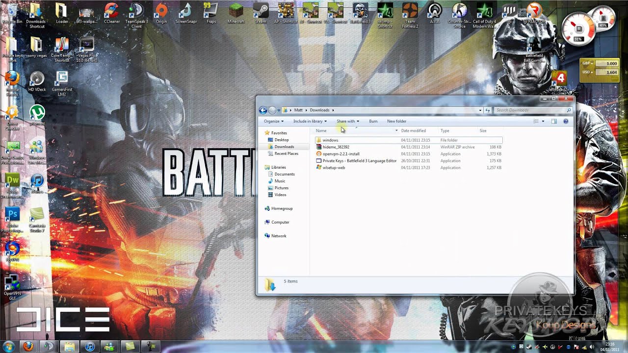Select the ScreenSnapr desktop icon

(186, 13)
